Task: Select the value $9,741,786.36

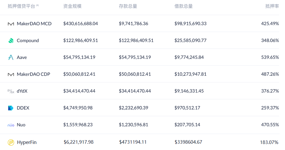Action: (x=133, y=24)
